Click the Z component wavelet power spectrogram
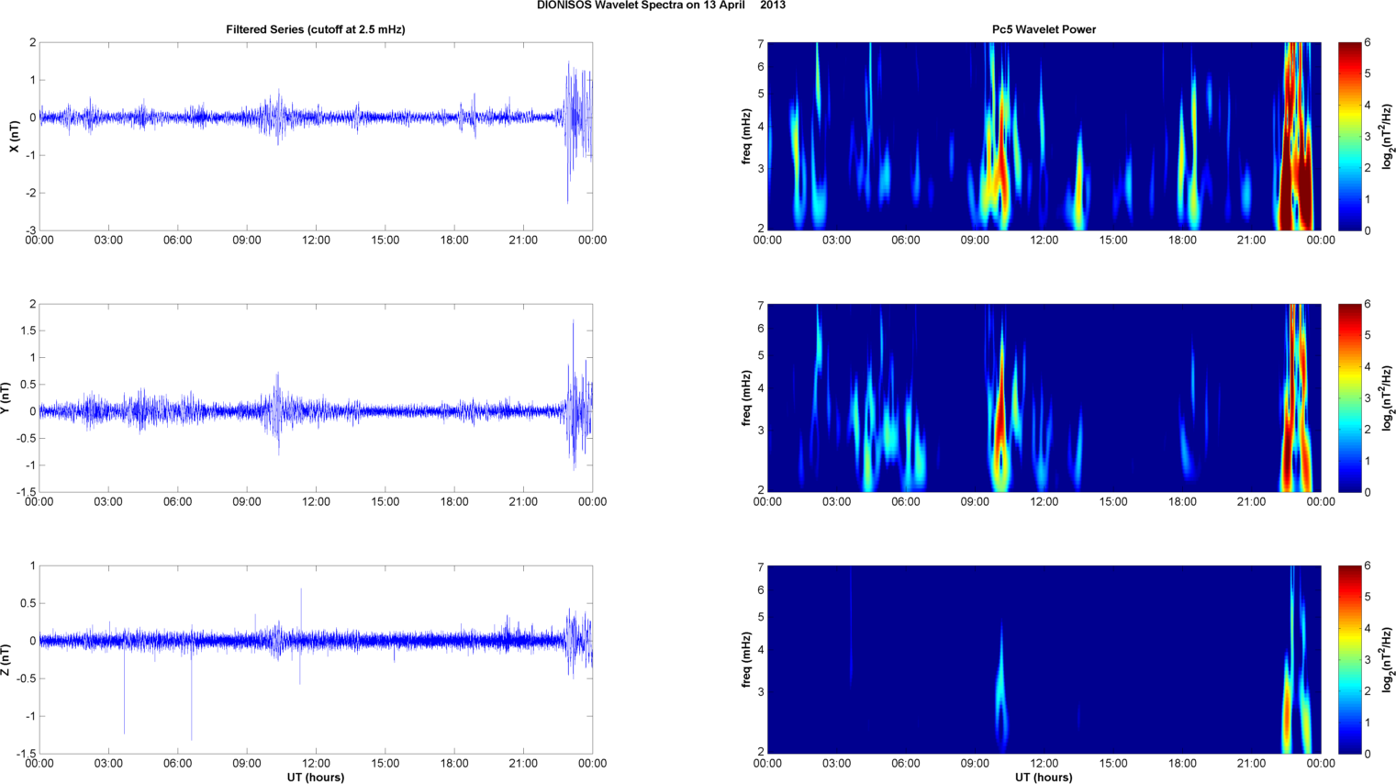Viewport: 1396px width, 784px height. (1044, 659)
